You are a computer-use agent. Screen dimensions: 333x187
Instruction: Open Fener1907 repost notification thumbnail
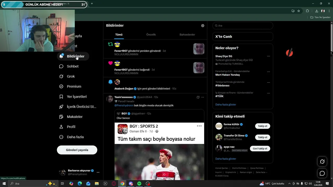[199, 49]
